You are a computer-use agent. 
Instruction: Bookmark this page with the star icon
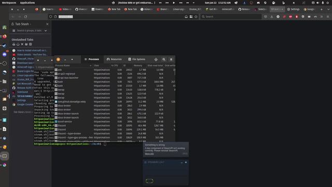(x=196, y=17)
